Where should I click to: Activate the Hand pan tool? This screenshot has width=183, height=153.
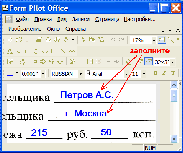[x=22, y=62]
